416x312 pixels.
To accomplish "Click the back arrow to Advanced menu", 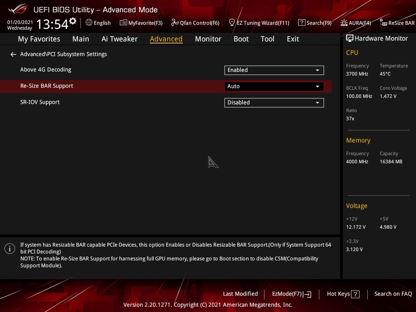I will click(13, 54).
